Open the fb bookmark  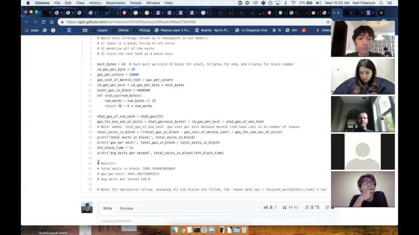pos(277,30)
